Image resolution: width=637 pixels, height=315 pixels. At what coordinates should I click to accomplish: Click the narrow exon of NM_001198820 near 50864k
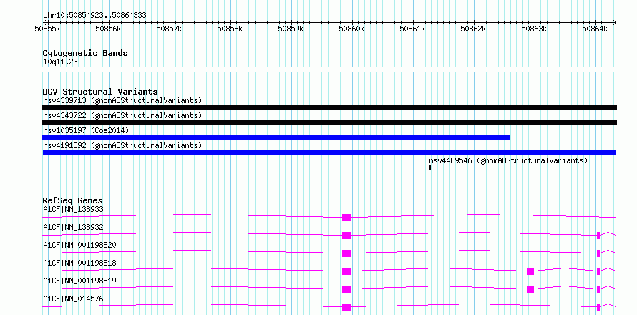pyautogui.click(x=599, y=253)
